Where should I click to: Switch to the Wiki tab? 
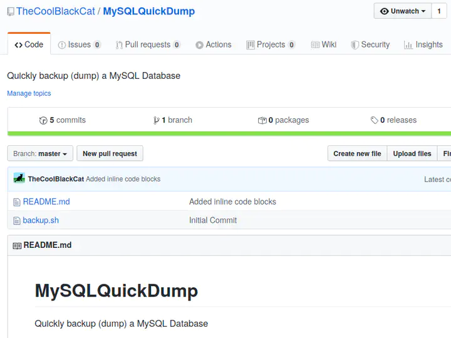pyautogui.click(x=324, y=44)
